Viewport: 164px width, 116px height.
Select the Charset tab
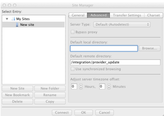(153, 15)
